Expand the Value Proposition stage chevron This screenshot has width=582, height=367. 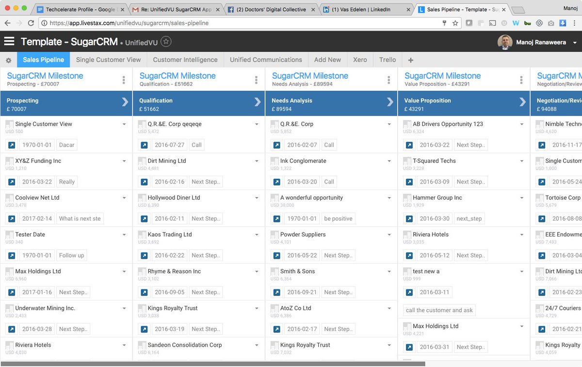[522, 101]
